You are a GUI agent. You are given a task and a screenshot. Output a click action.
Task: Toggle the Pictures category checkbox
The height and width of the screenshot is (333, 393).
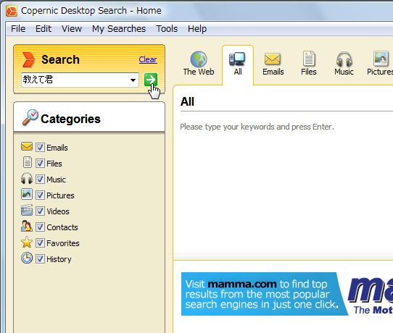tap(40, 195)
